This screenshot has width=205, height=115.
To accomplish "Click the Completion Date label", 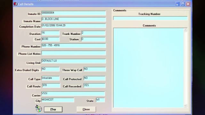I will (30, 27).
